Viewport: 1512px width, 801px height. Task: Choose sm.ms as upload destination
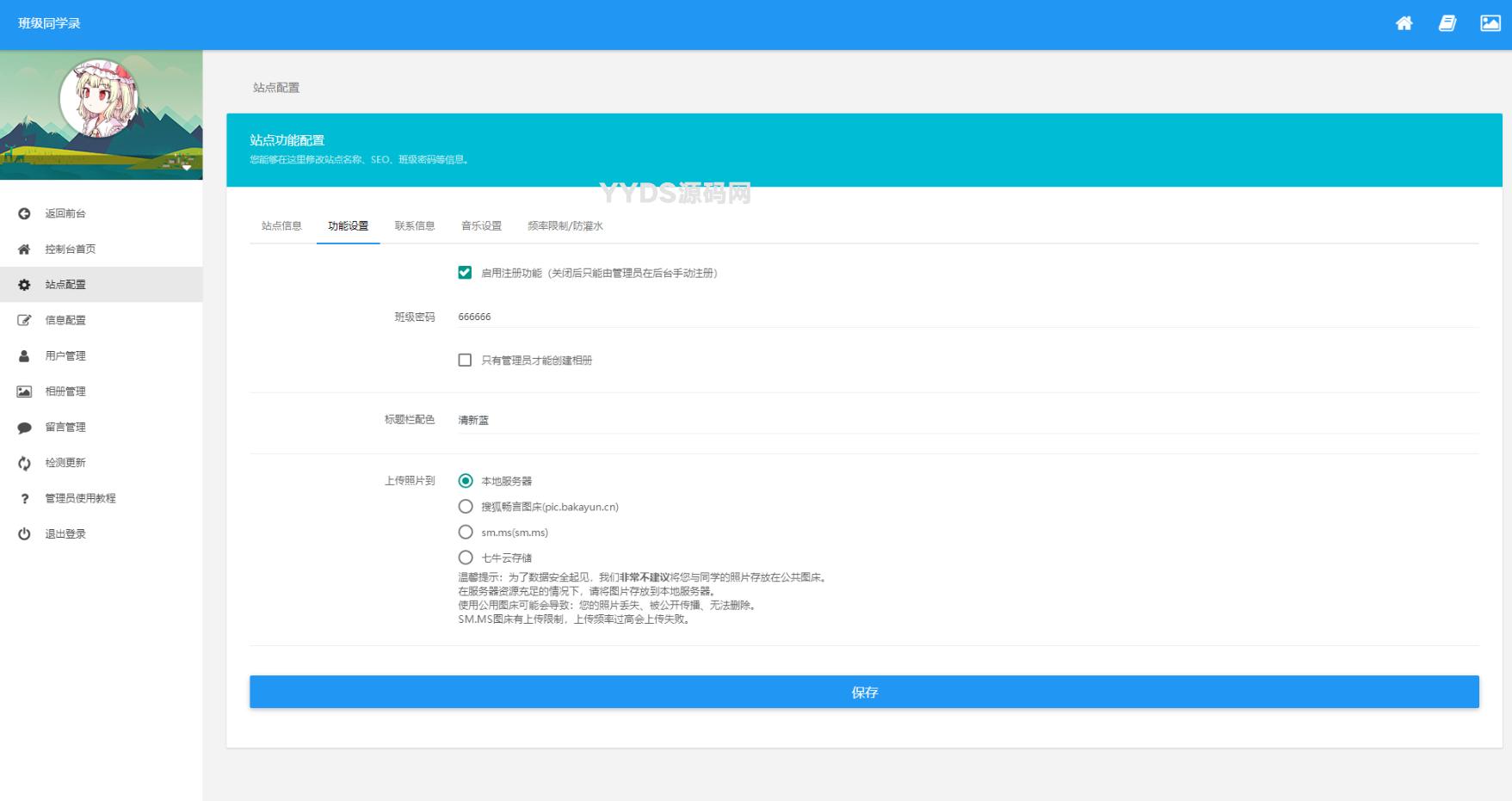pos(466,532)
